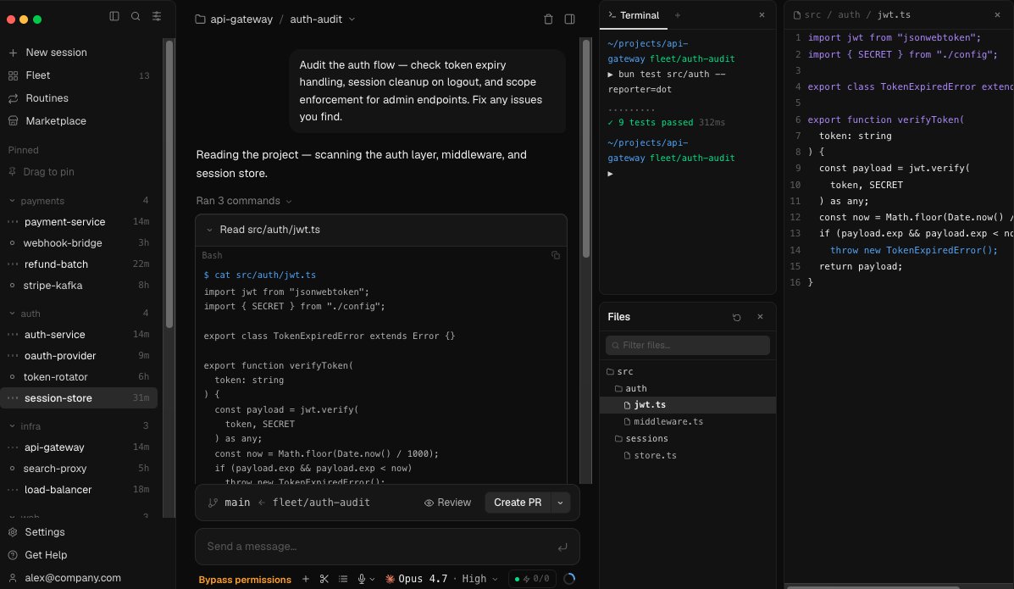
Task: Click api-gateway in the breadcrumb
Action: click(x=241, y=19)
